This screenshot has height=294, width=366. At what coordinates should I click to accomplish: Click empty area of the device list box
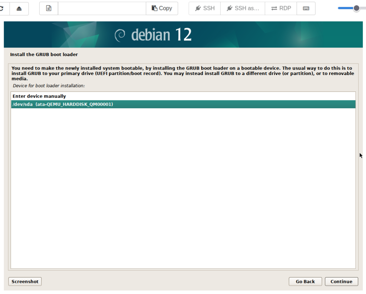pyautogui.click(x=183, y=186)
